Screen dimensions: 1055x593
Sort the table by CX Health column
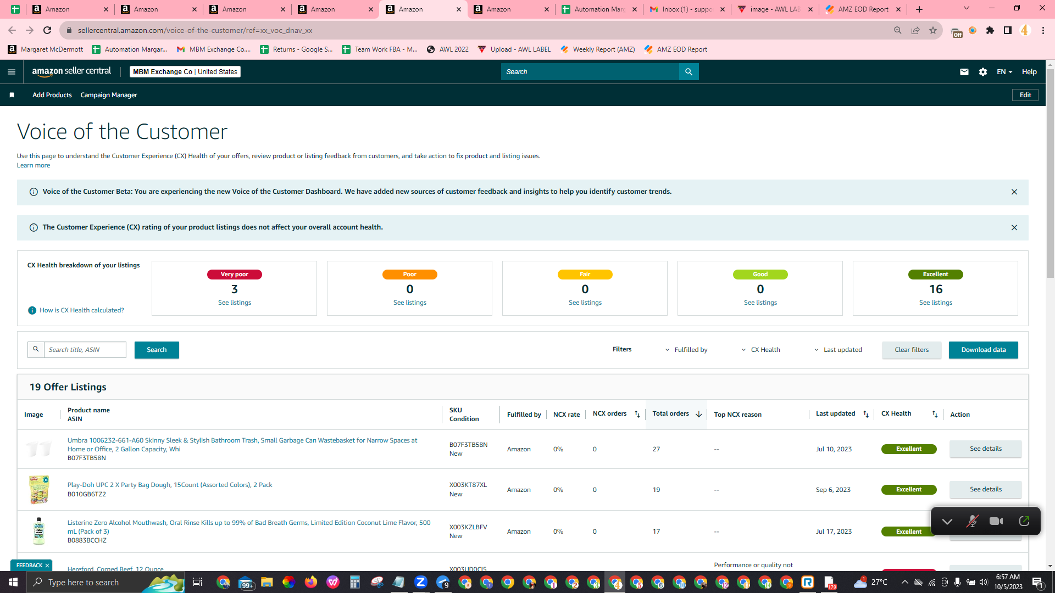935,414
